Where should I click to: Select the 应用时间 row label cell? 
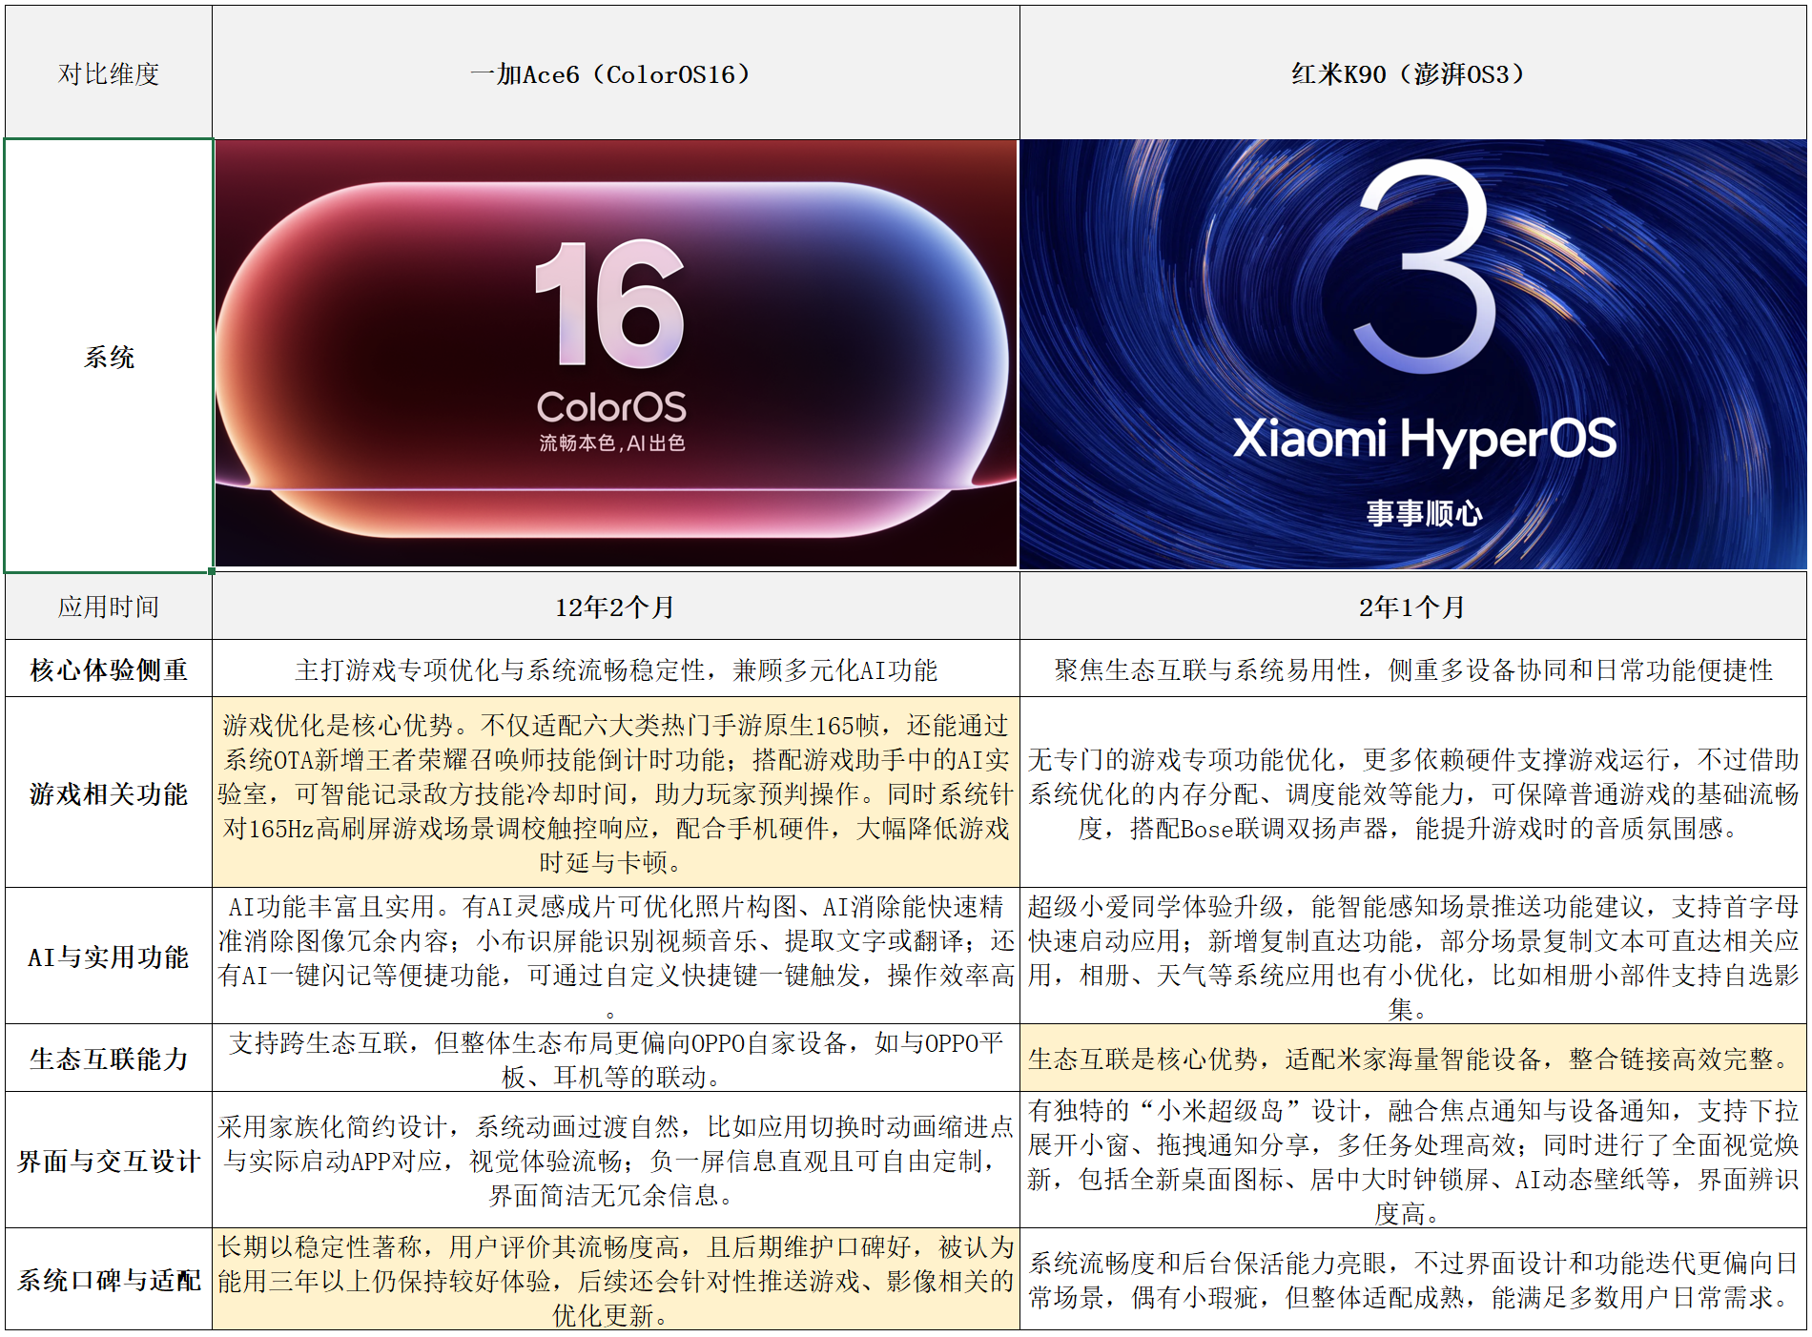(109, 607)
